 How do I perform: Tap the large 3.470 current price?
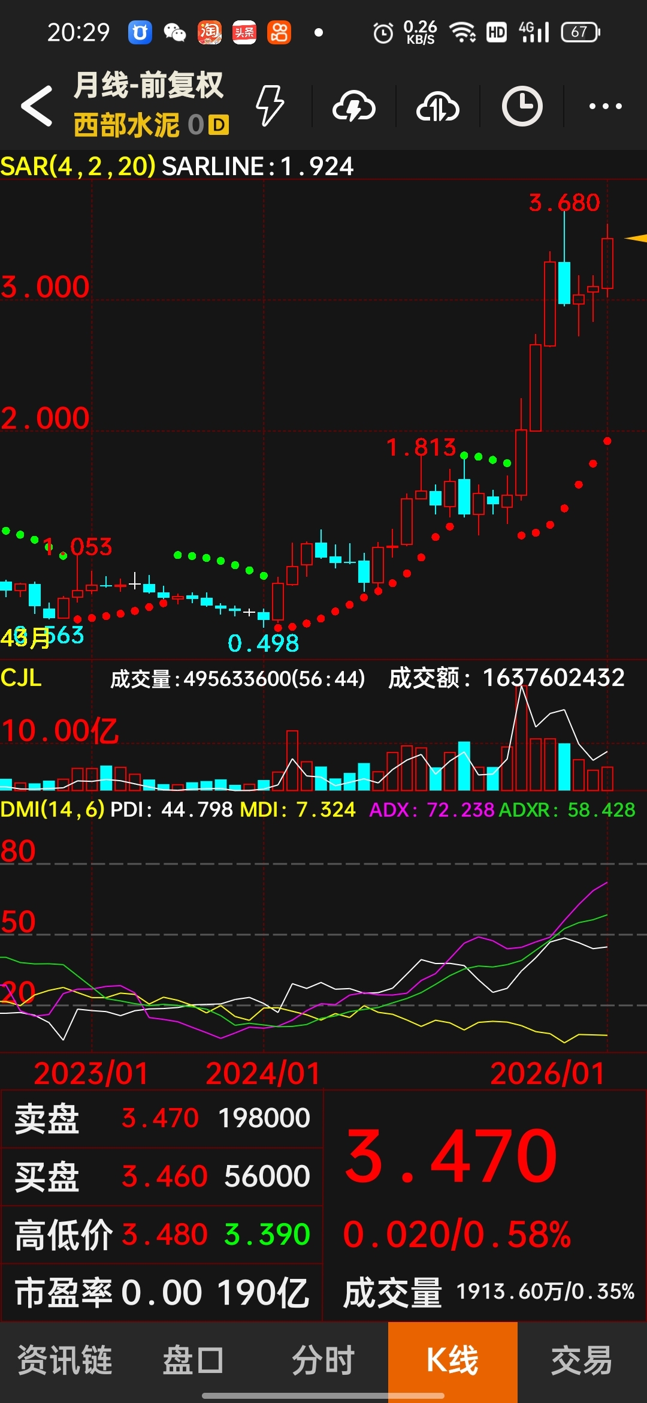(452, 1155)
